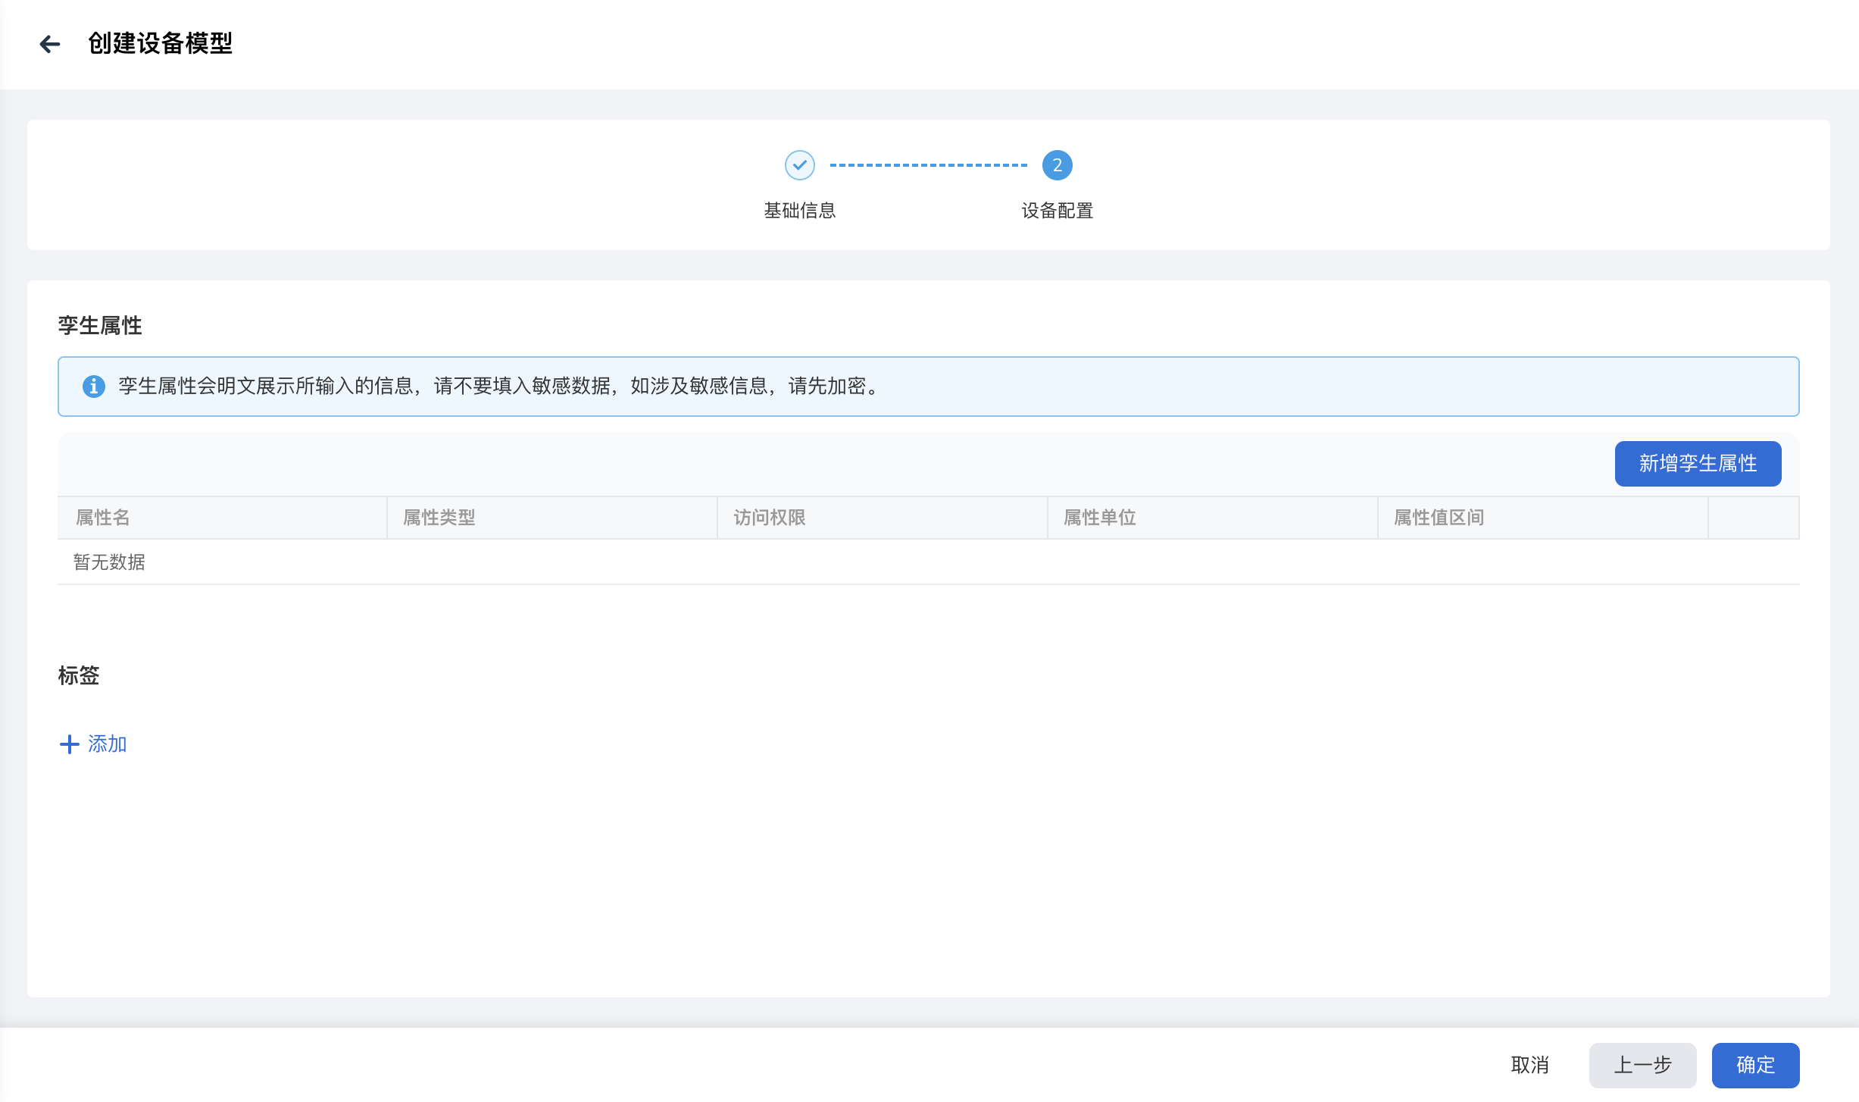The height and width of the screenshot is (1102, 1859).
Task: Click the plus icon beside 添加
Action: tap(69, 744)
